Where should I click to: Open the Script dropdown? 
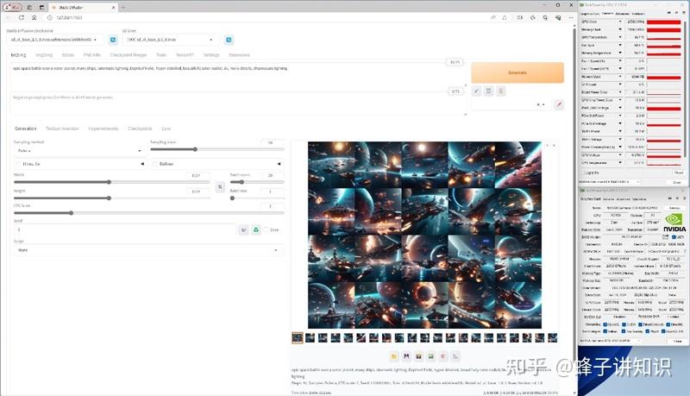(148, 250)
